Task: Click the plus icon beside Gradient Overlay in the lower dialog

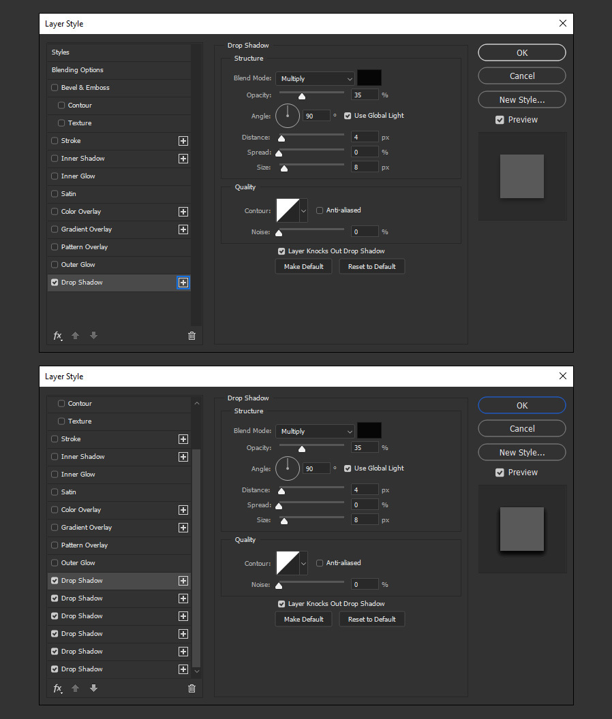Action: pyautogui.click(x=183, y=528)
